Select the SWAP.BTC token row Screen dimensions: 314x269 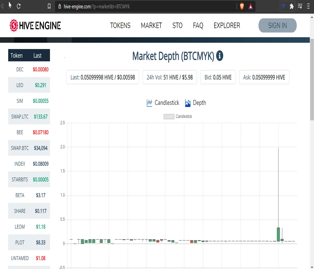tap(29, 148)
